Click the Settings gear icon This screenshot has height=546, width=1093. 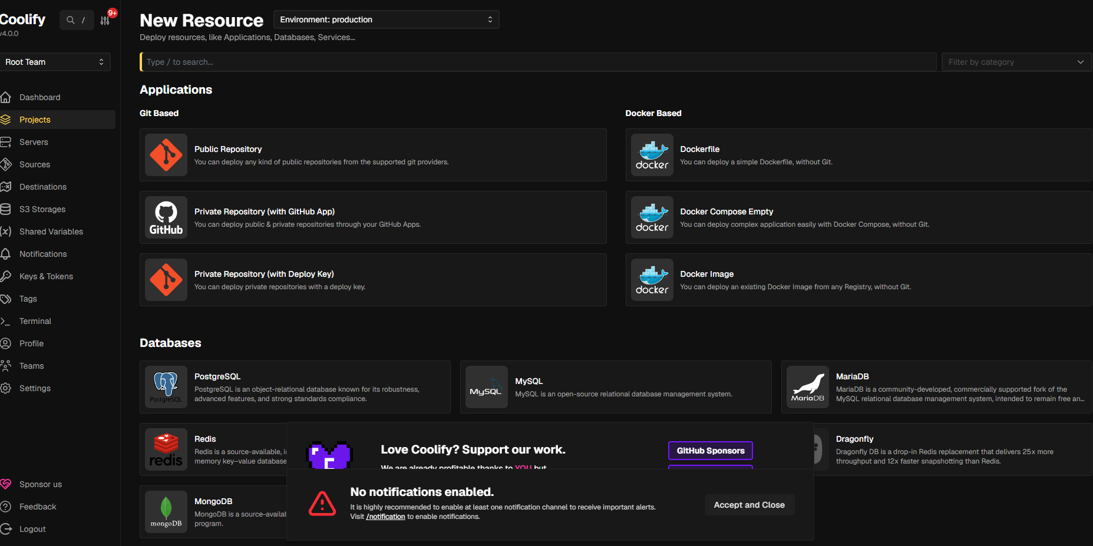tap(6, 388)
